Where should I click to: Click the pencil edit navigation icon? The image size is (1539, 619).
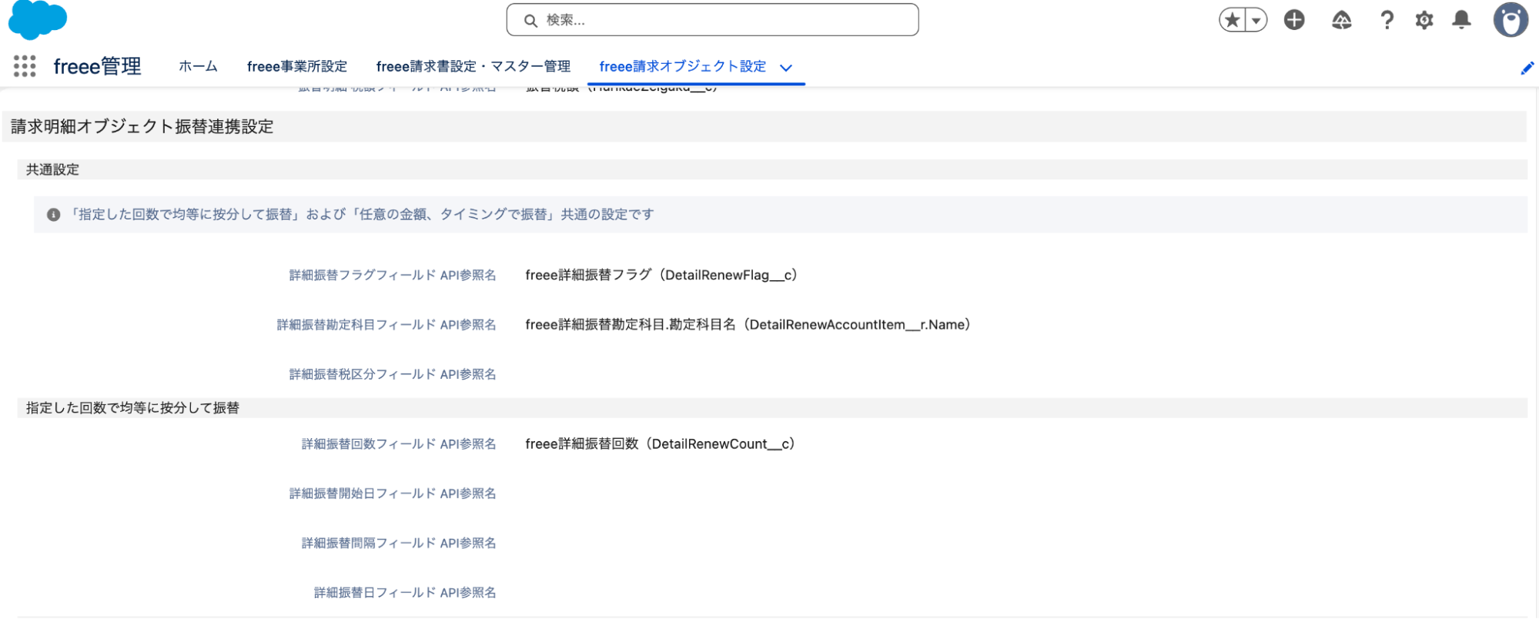point(1527,69)
